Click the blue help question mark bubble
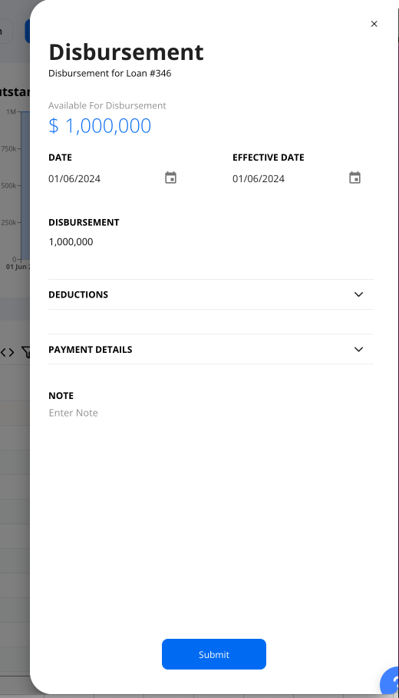 (391, 681)
